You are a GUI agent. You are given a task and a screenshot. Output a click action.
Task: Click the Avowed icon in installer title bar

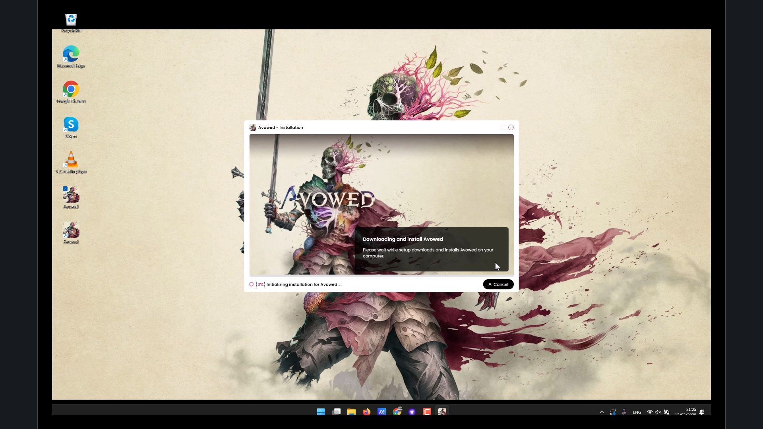253,128
